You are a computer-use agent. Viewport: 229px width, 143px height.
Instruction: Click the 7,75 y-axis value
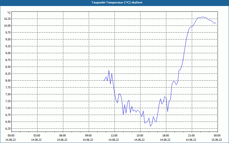click(8, 88)
